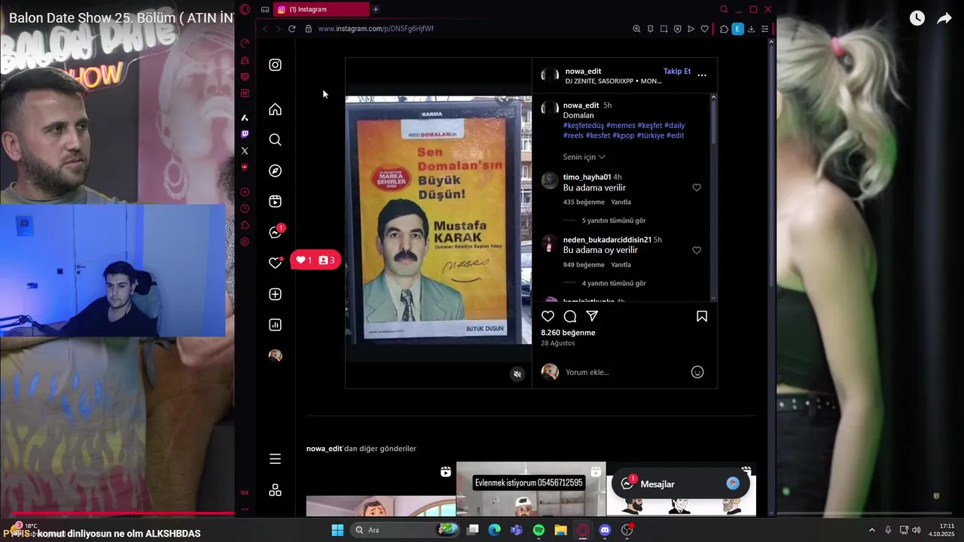Click the YouTube video red progress bar
Screen dimensions: 964x542
click(x=117, y=513)
